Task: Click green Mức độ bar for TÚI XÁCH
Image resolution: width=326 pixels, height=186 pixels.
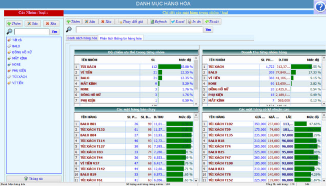Action: click(169, 66)
